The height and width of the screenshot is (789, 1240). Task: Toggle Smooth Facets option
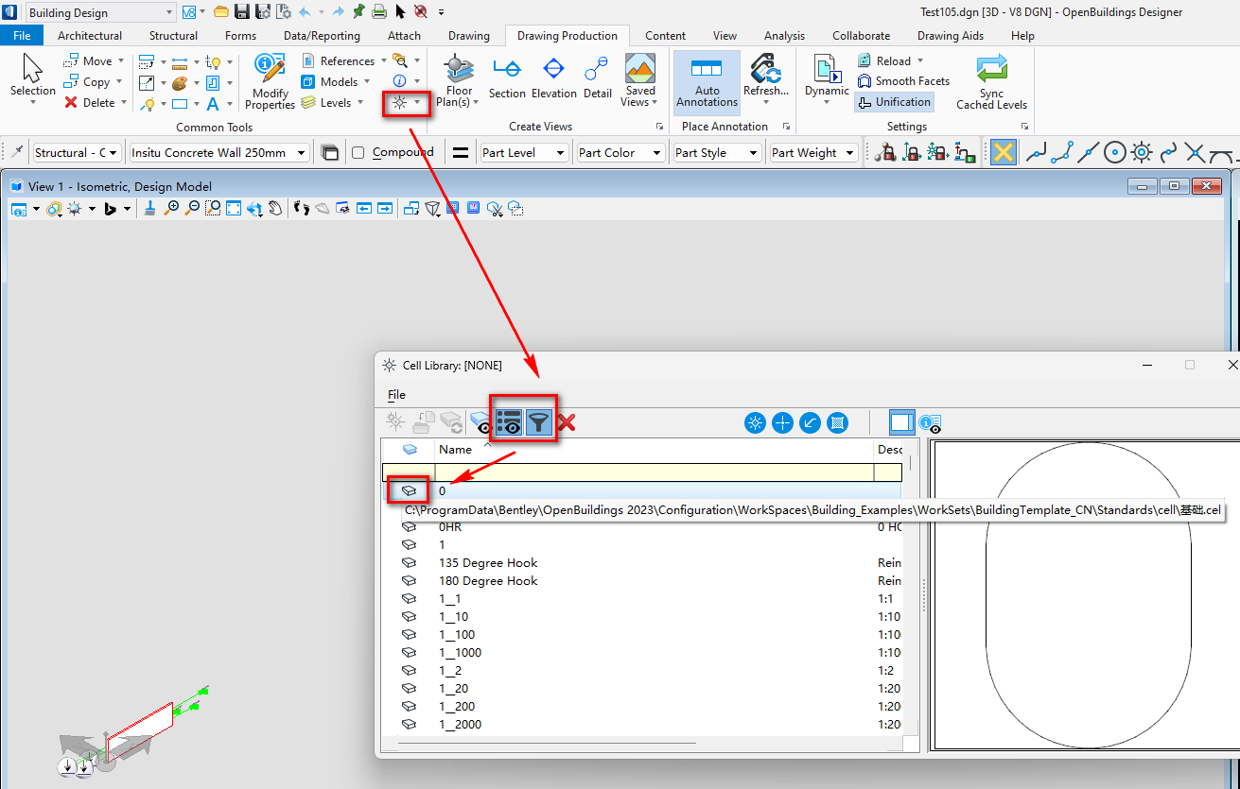(903, 81)
